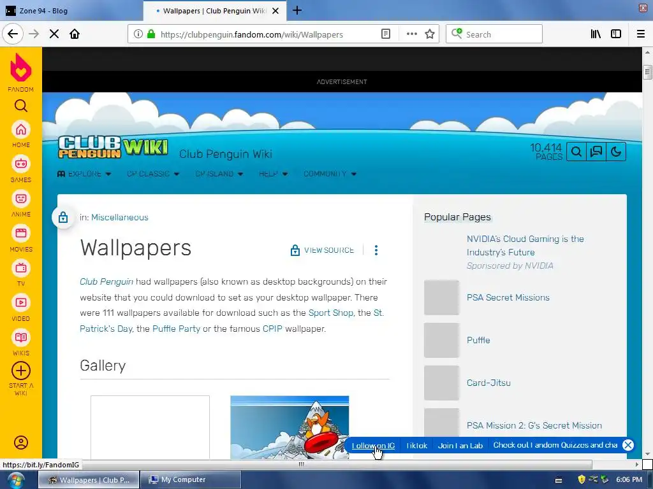Open the sledding penguin wallpaper thumbnail
This screenshot has height=489, width=653.
pos(290,427)
